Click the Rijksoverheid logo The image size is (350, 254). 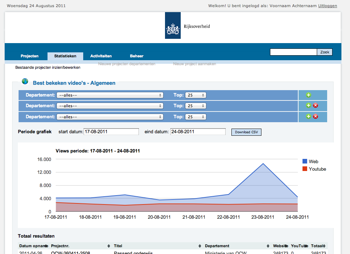(172, 26)
